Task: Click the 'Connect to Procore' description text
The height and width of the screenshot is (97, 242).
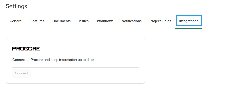Action: pyautogui.click(x=53, y=60)
